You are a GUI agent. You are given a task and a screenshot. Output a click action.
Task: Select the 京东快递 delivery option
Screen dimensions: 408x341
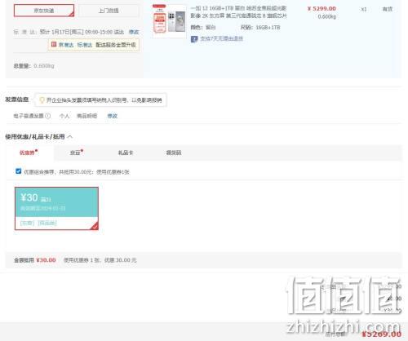[44, 11]
